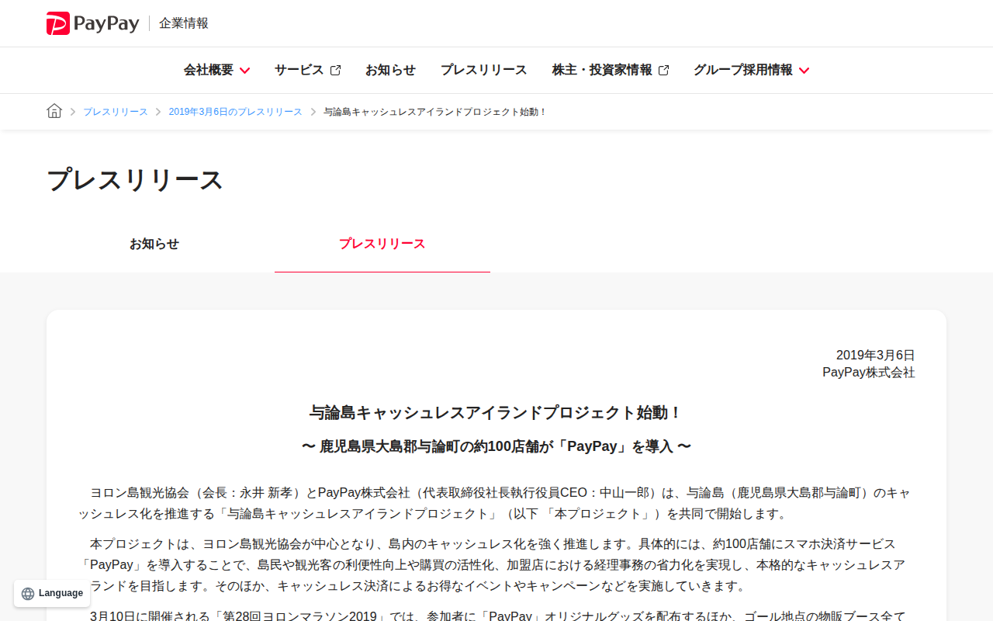Click the globe icon in Language button
Viewport: 993px width, 621px height.
click(28, 594)
